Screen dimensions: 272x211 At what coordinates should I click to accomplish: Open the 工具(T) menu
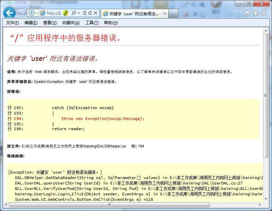(92, 23)
